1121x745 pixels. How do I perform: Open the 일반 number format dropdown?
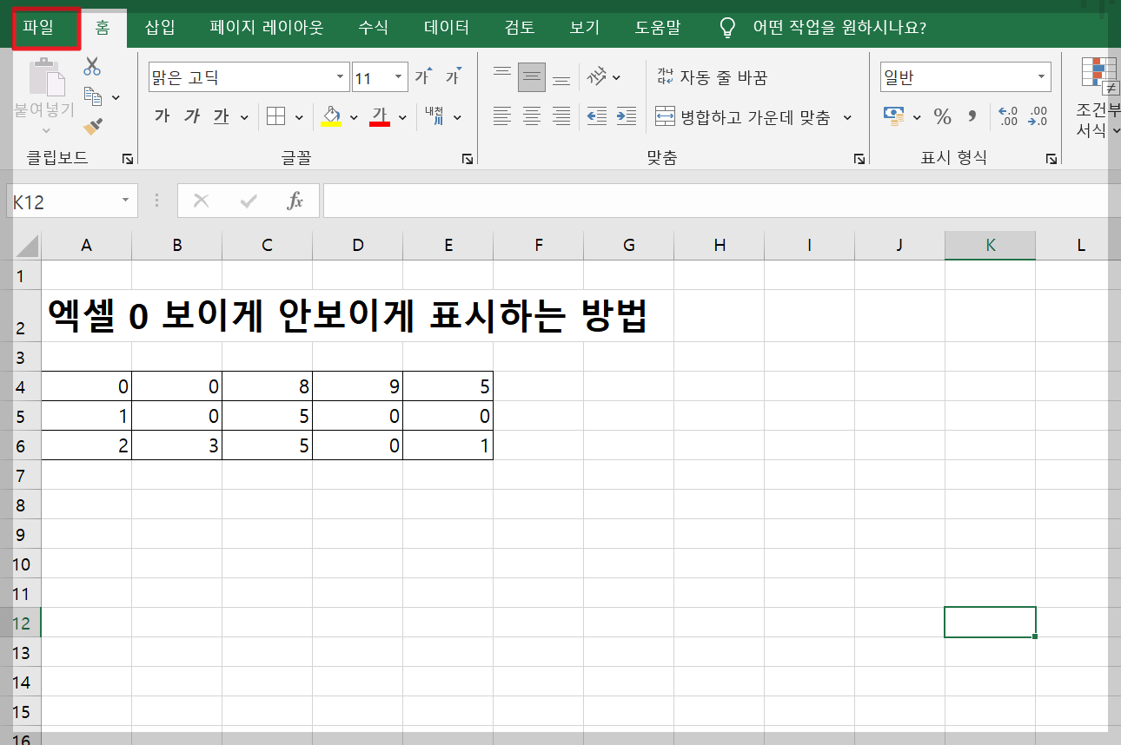tap(1043, 76)
